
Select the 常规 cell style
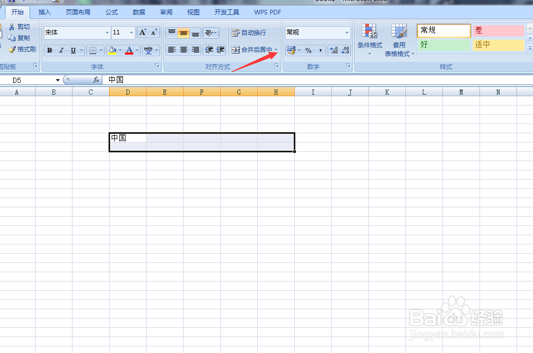[443, 30]
